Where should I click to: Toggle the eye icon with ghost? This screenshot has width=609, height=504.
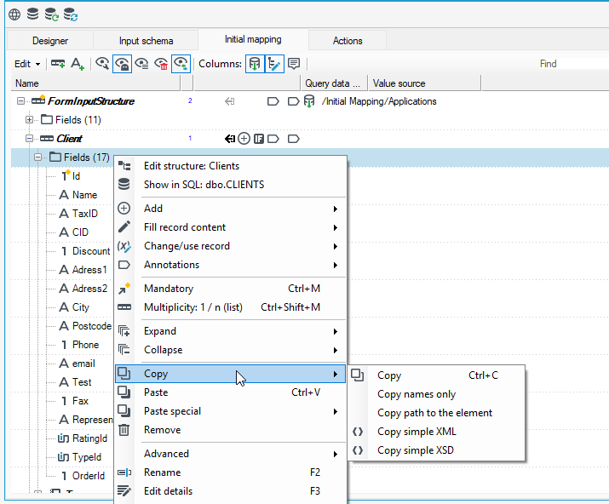pyautogui.click(x=123, y=64)
